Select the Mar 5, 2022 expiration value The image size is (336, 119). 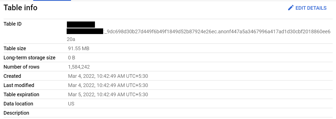[x=108, y=94]
